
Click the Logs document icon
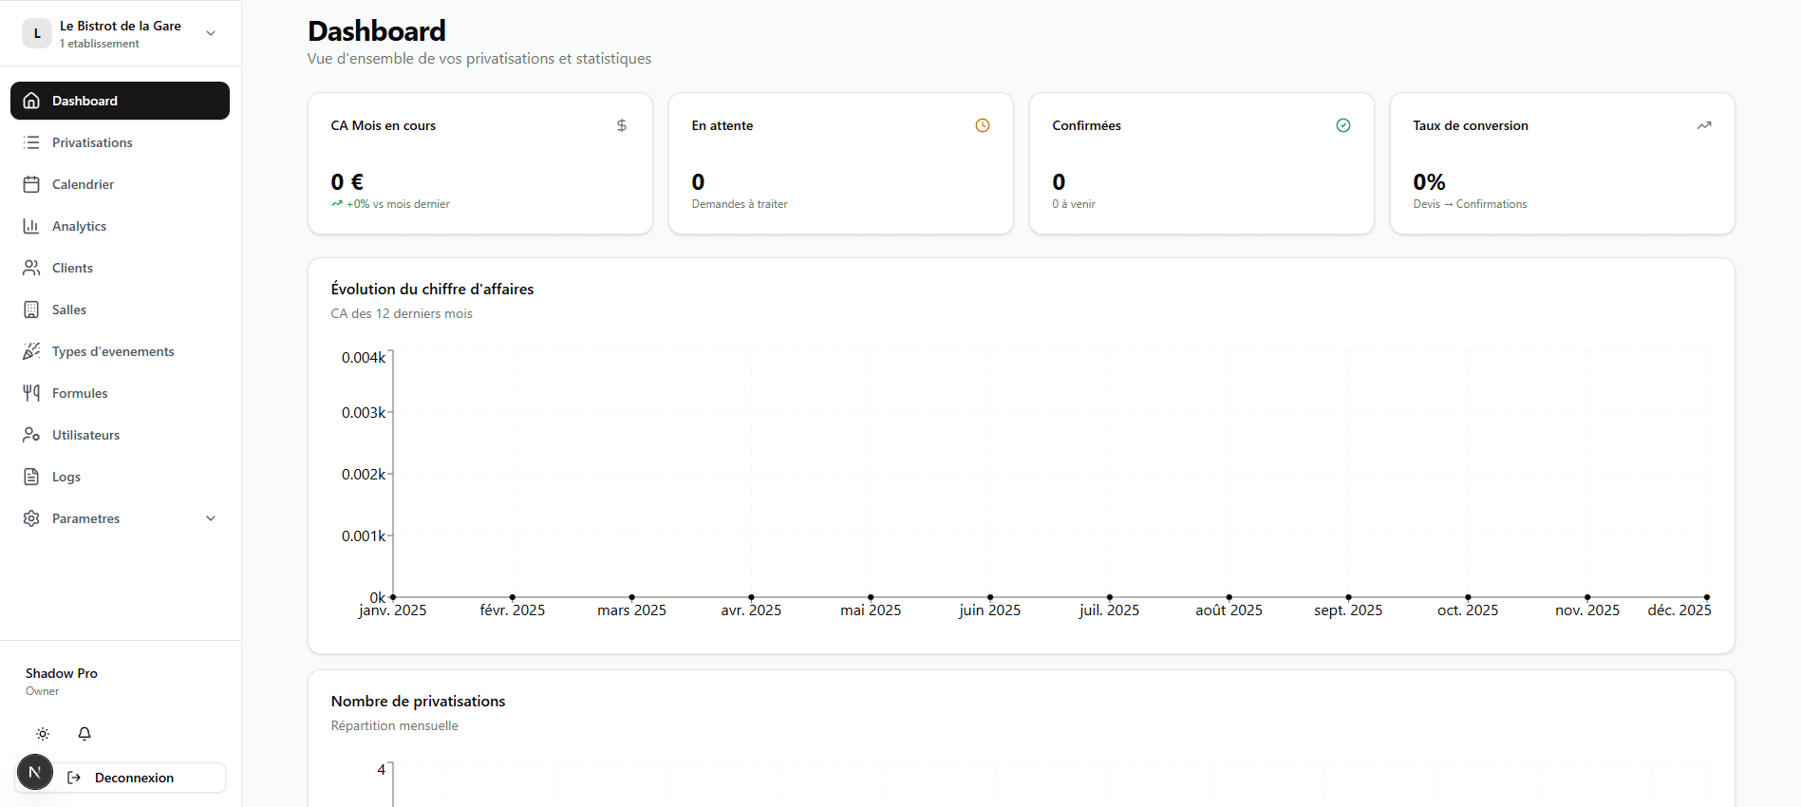point(31,477)
